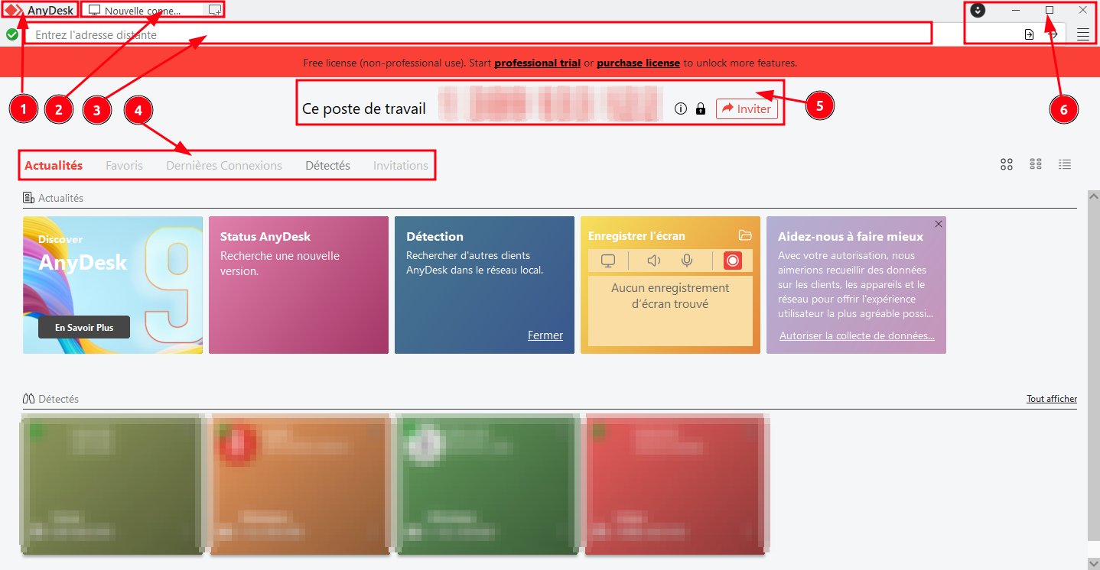
Task: Start screen recording with the red record button
Action: coord(733,261)
